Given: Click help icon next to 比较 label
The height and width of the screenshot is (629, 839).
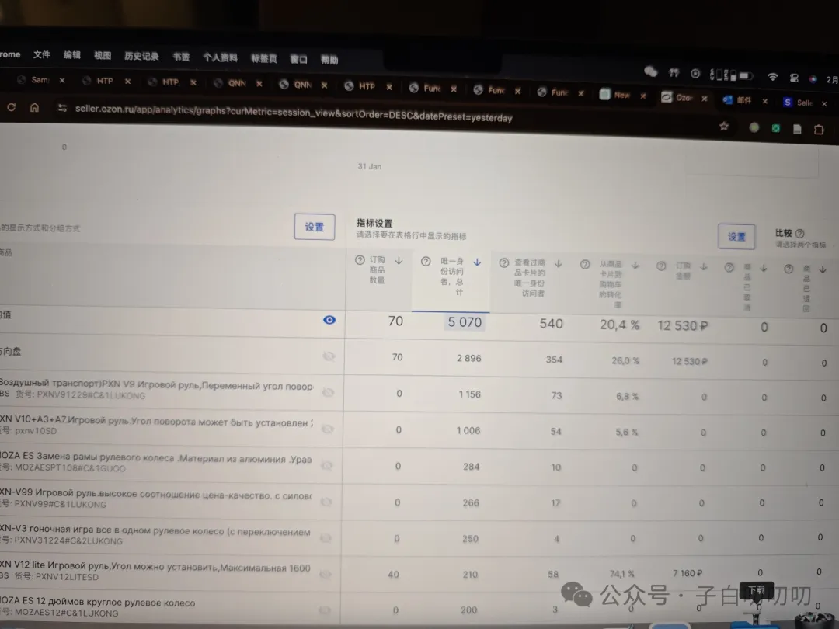Looking at the screenshot, I should point(800,233).
